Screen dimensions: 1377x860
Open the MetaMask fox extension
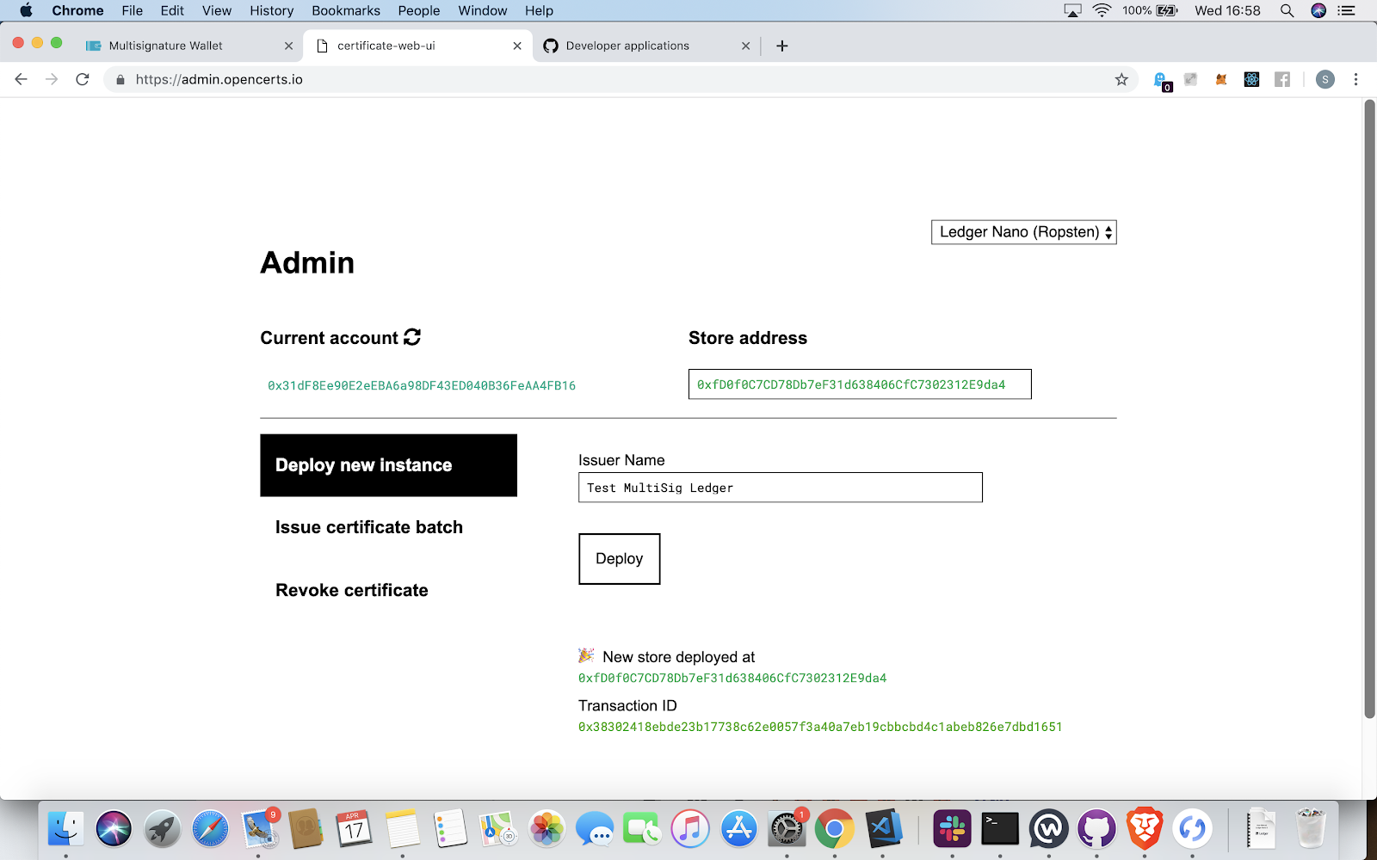click(x=1220, y=79)
